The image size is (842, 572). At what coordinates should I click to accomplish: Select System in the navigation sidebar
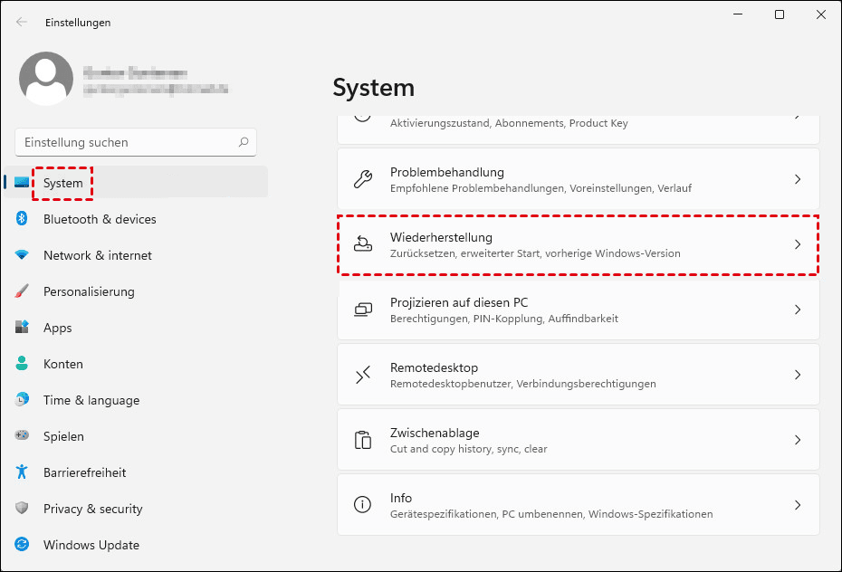click(63, 183)
